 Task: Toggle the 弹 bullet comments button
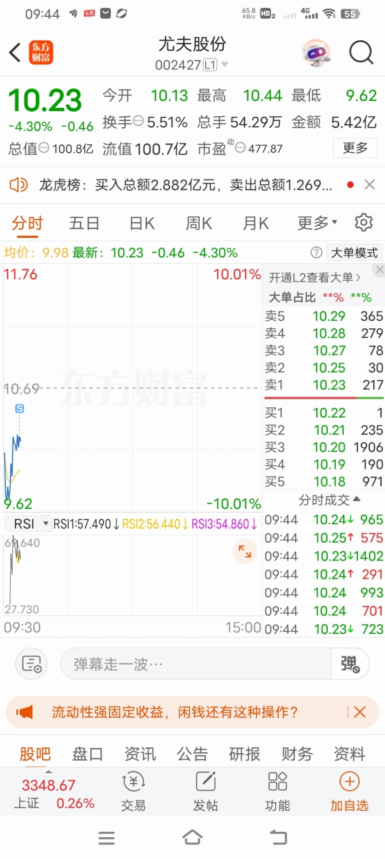tap(350, 664)
